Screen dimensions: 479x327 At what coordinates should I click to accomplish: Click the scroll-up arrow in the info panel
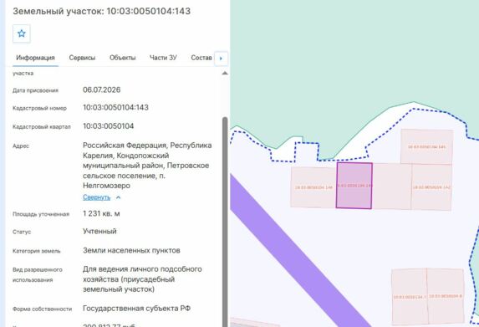(x=225, y=73)
